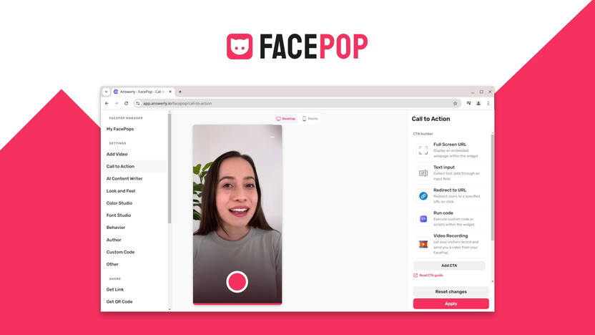Screen dimensions: 595x335
Task: Reload the page in the browser
Action: (126, 103)
